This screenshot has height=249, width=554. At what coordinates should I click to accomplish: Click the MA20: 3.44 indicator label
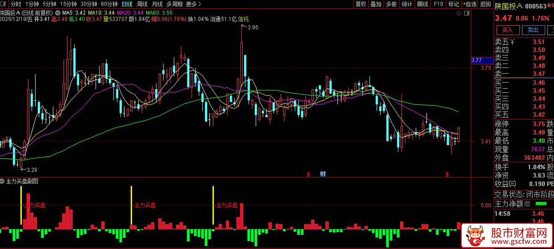tap(130, 12)
